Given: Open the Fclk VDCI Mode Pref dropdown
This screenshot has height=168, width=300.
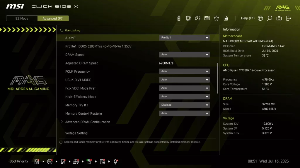Looking at the screenshot, I should click(x=184, y=88).
